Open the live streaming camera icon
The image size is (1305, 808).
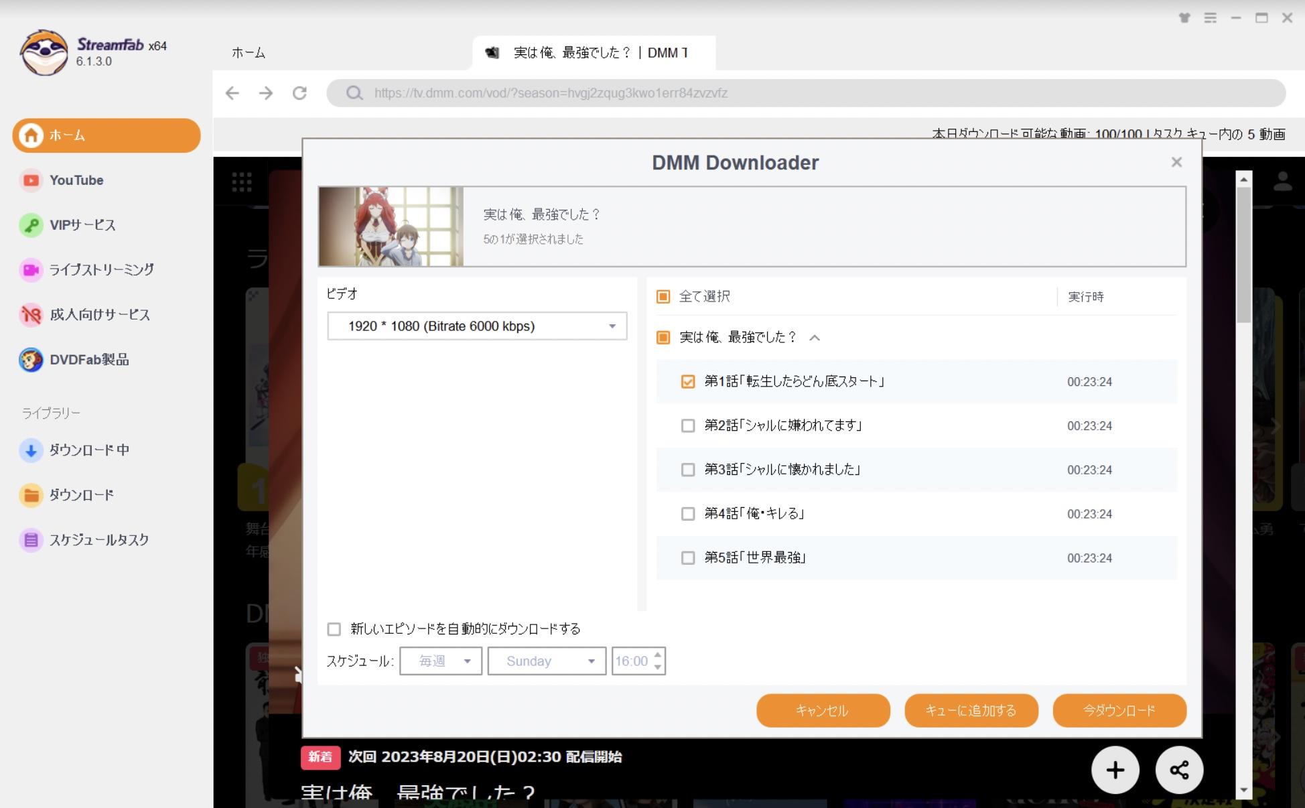tap(31, 270)
